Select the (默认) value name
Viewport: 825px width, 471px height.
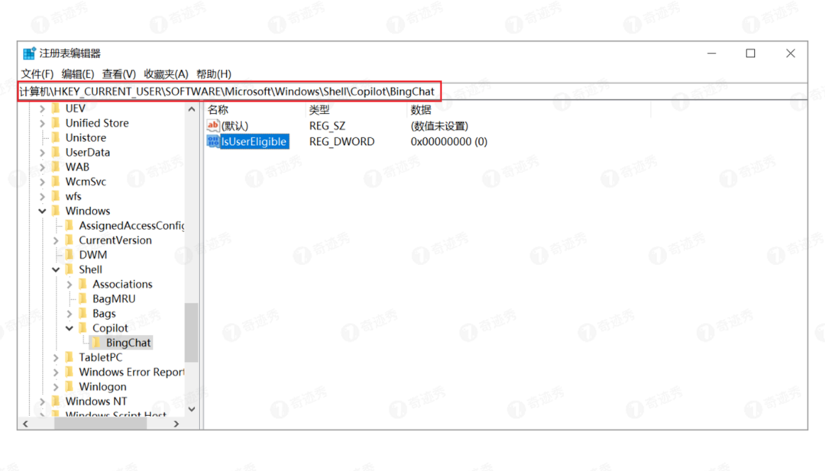pyautogui.click(x=235, y=126)
